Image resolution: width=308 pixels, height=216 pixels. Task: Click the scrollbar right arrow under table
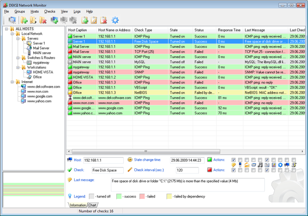click(302, 151)
